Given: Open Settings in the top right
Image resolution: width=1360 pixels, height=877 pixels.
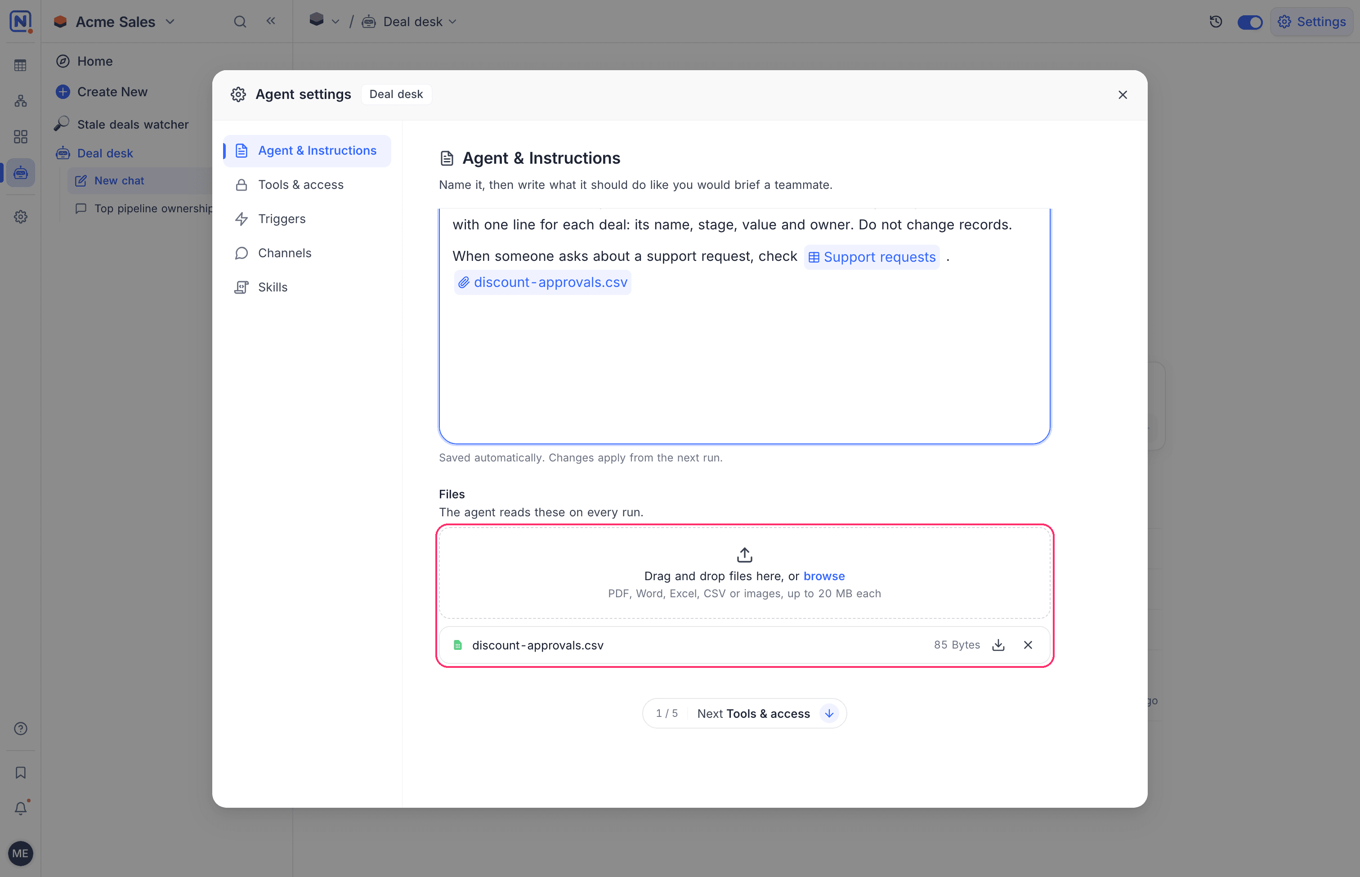Looking at the screenshot, I should (x=1311, y=22).
